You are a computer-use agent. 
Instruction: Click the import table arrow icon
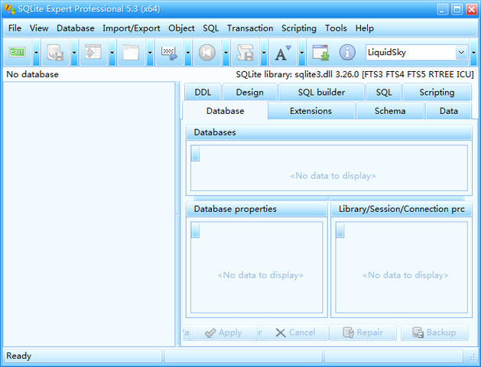93,52
